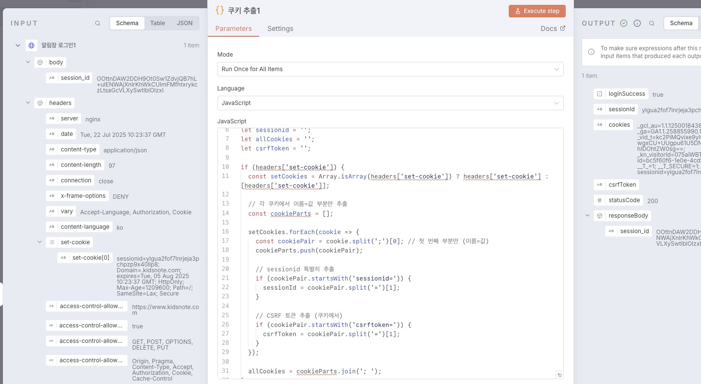Click the list icon beside set-cookie
The width and height of the screenshot is (701, 384).
[x=52, y=242]
